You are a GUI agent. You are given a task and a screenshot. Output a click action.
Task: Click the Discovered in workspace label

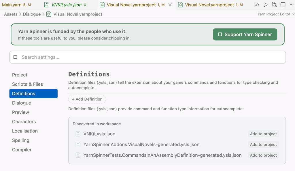tap(97, 124)
